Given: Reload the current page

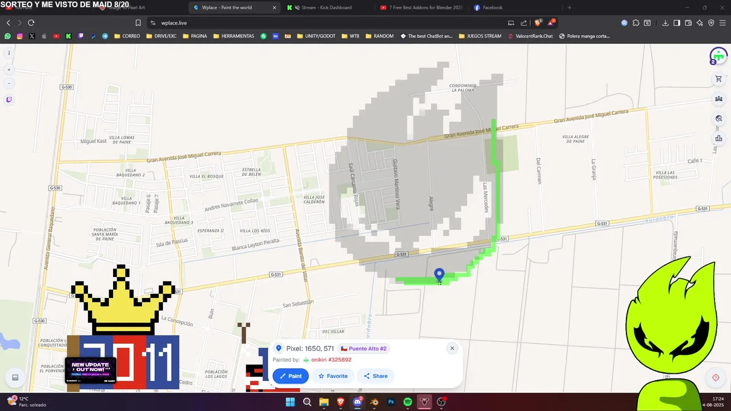Looking at the screenshot, I should pos(31,23).
